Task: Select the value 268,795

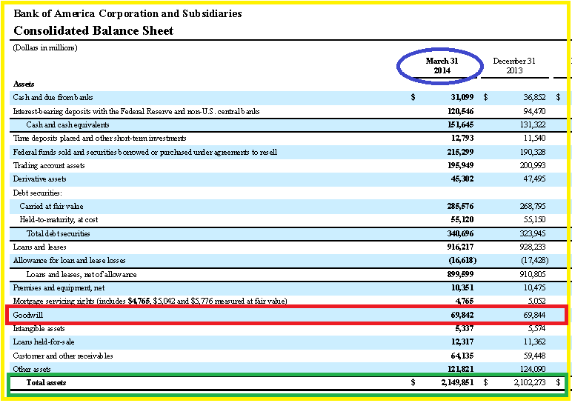Action: click(533, 207)
